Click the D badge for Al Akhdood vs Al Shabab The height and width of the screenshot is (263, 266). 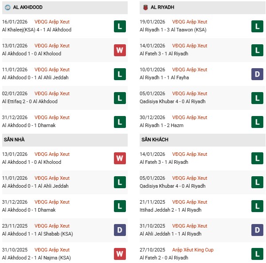click(x=119, y=230)
